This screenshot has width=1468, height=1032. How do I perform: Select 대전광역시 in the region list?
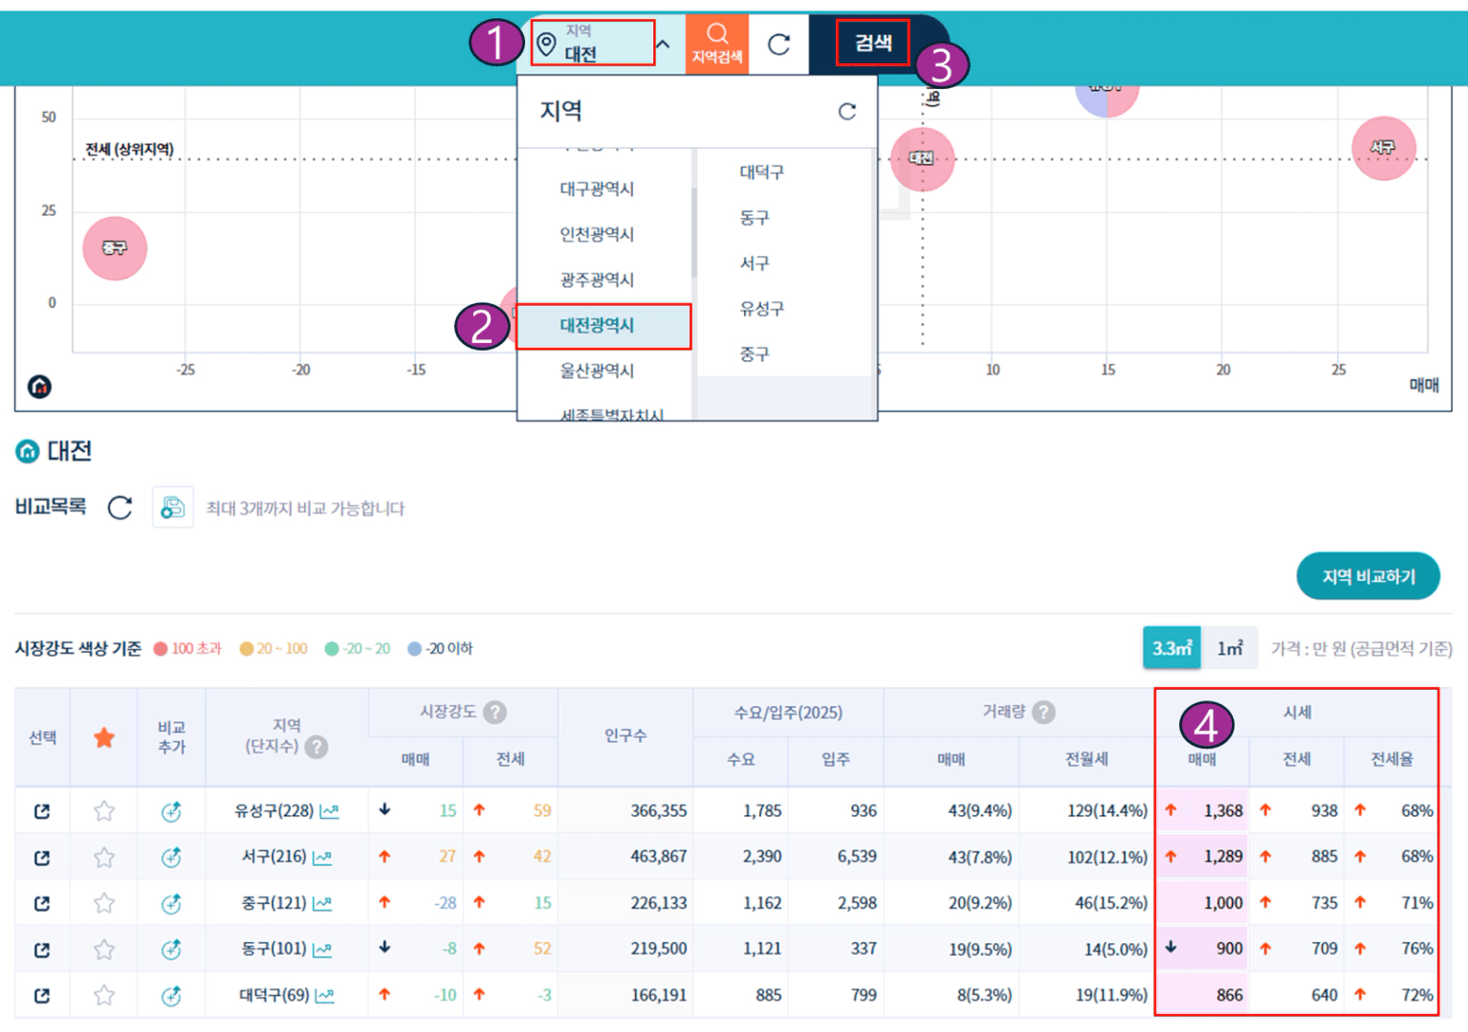(603, 326)
